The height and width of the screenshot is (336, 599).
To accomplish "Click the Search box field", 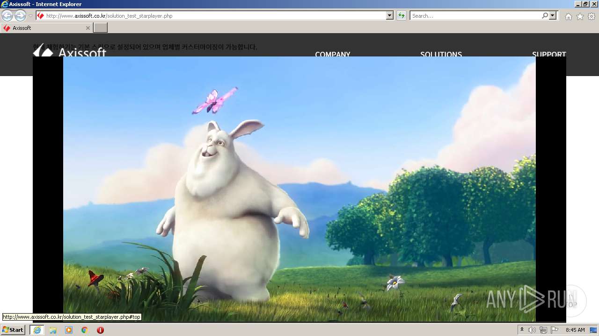I will 475,16.
